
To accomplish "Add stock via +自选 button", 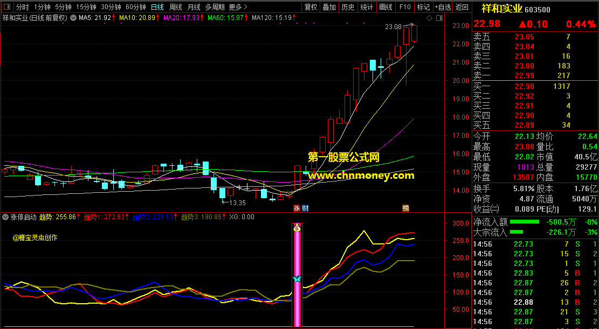I will point(443,7).
